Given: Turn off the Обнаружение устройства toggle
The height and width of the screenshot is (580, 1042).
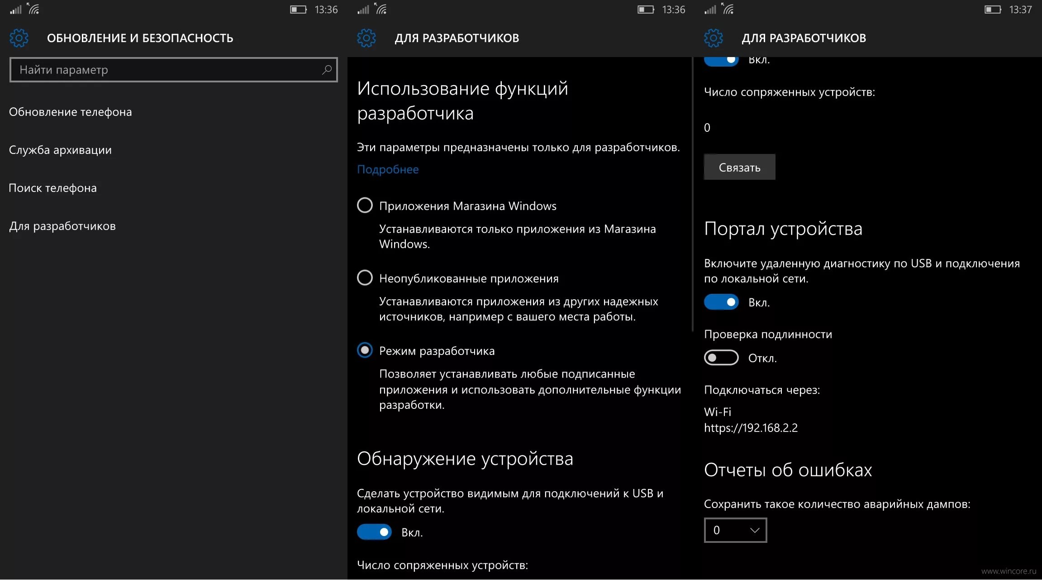Looking at the screenshot, I should tap(374, 532).
